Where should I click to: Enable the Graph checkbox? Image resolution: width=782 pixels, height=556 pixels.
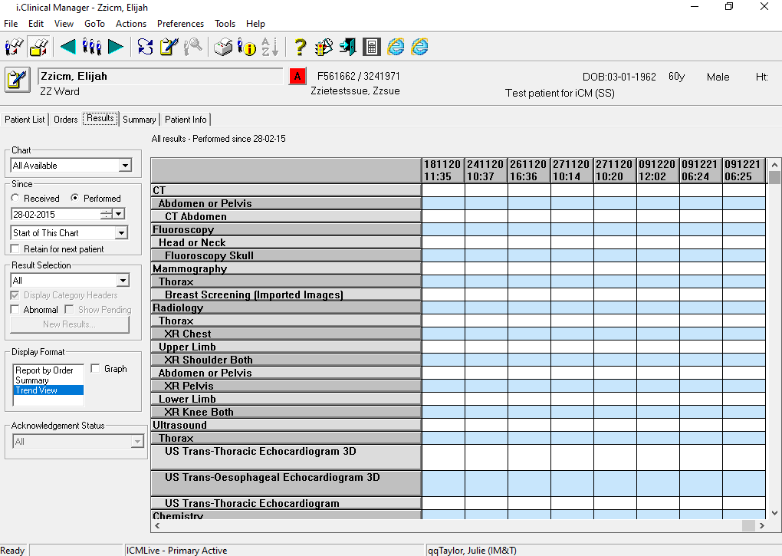95,369
